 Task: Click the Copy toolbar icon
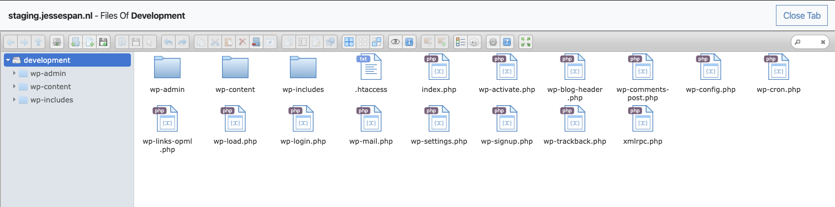pos(201,41)
